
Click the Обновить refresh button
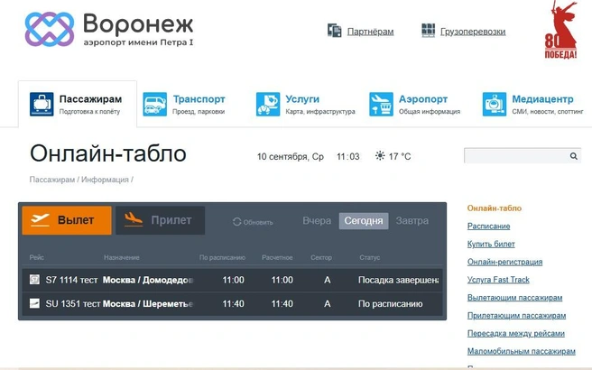253,222
